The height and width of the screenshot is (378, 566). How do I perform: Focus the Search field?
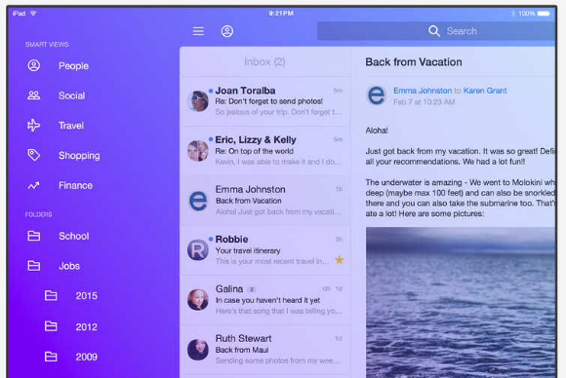(436, 31)
